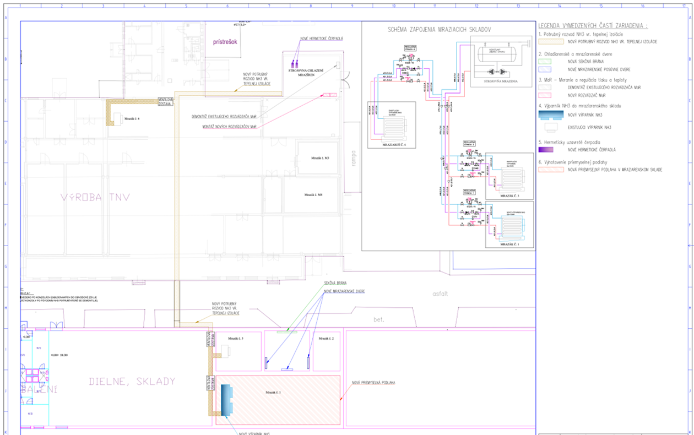
Task: Click red hatched 'NOVÁ PRIEMYSELNÝ PODLAHA' legend swatch
Action: click(551, 170)
